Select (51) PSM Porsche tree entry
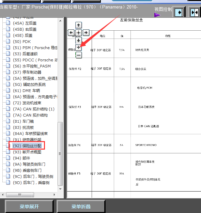This screenshot has width=201, height=213. [35, 48]
